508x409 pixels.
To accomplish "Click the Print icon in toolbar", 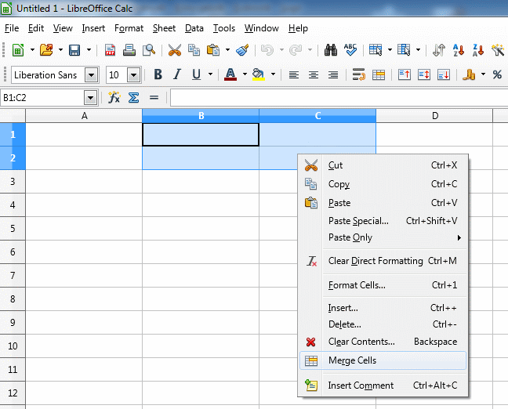I will click(129, 50).
